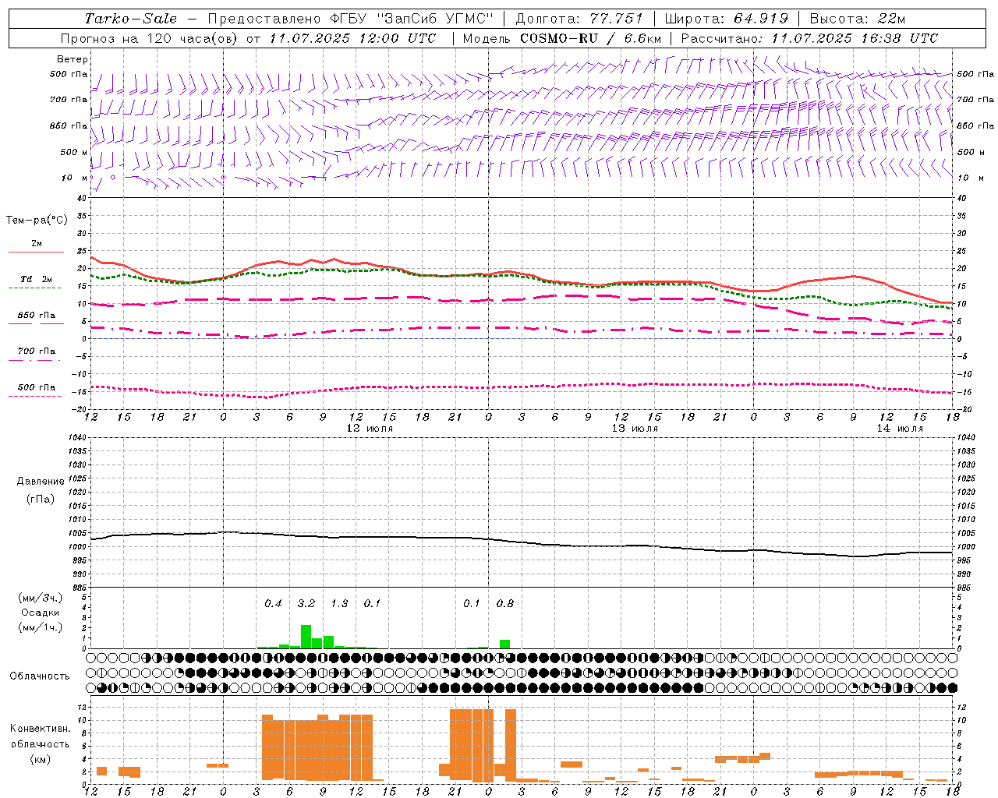Click the '(гПа)' pressure unit label
998x798 pixels.
point(41,499)
